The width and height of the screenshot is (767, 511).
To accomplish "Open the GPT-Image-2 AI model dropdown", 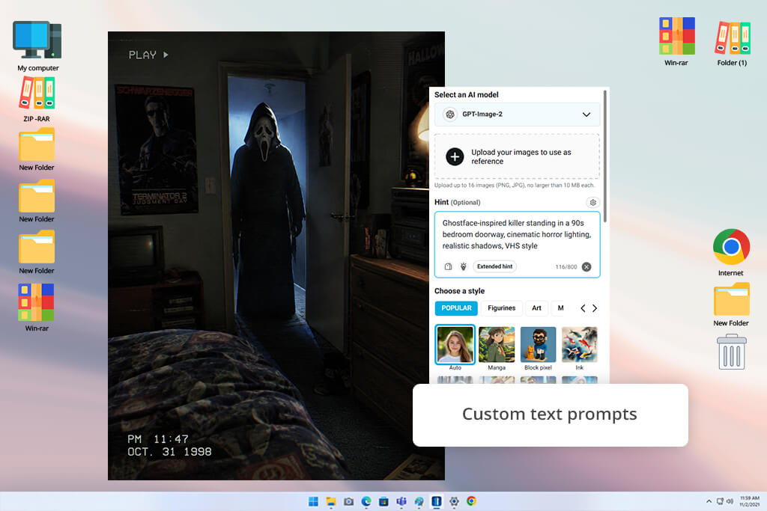I will click(517, 114).
